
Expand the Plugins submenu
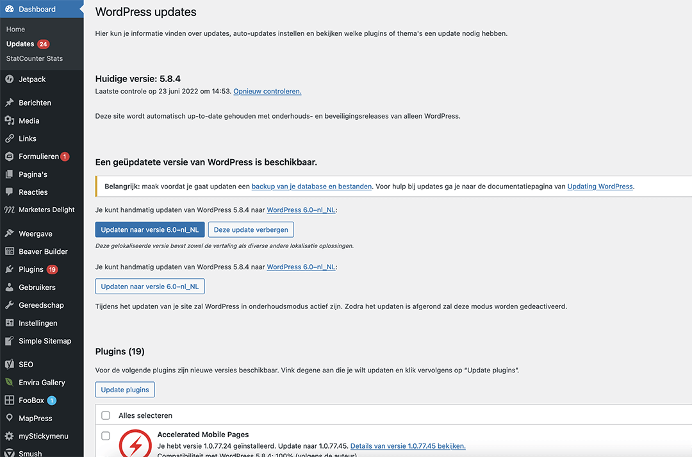pos(30,269)
